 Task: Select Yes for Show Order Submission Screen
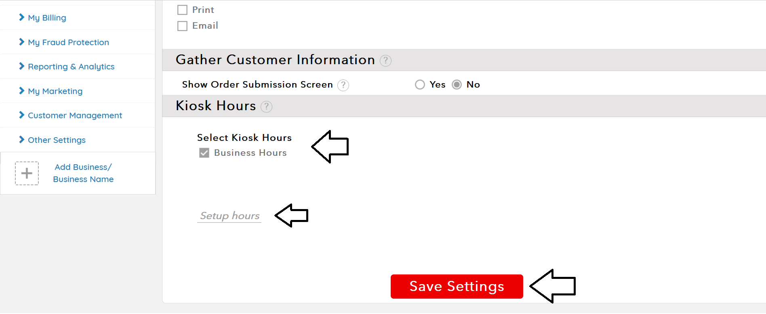point(420,85)
